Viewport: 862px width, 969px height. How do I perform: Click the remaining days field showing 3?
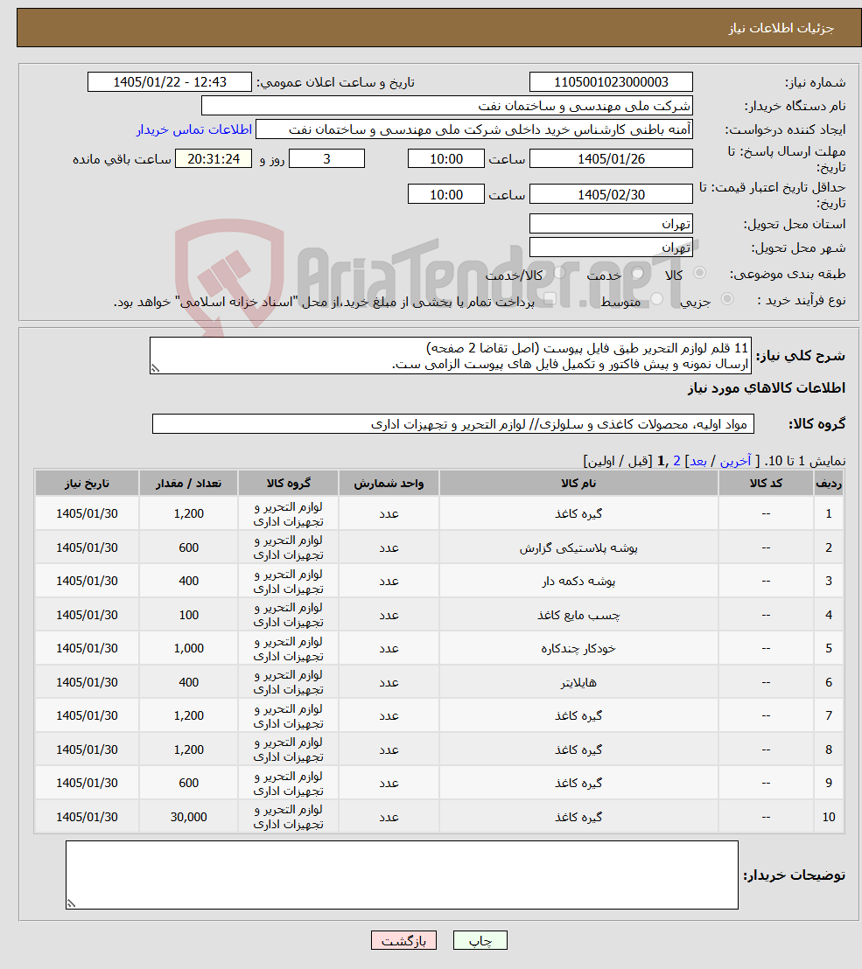pyautogui.click(x=326, y=159)
